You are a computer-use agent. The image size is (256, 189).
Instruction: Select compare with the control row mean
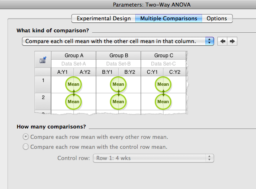pos(26,147)
